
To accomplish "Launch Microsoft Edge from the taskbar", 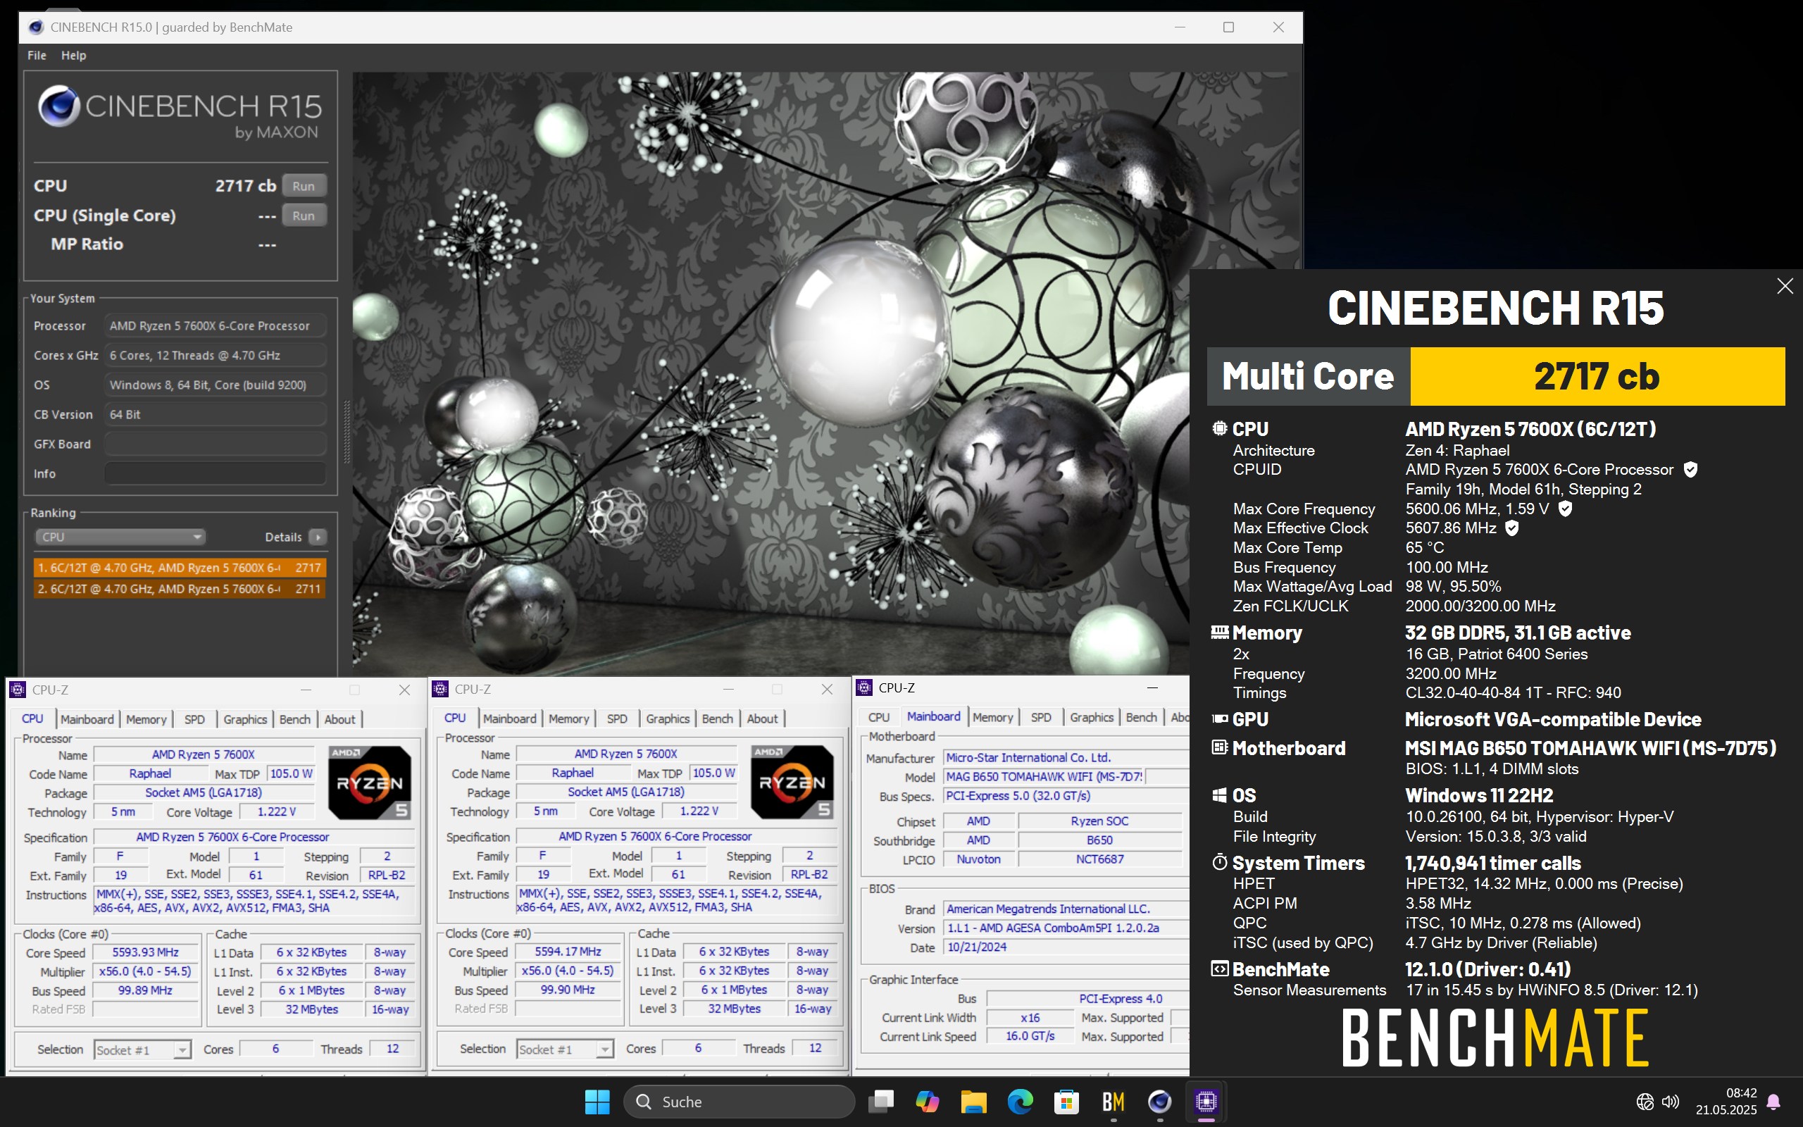I will 1020,1102.
